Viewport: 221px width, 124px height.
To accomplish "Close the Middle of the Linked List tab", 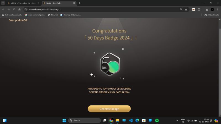I will (x=38, y=3).
